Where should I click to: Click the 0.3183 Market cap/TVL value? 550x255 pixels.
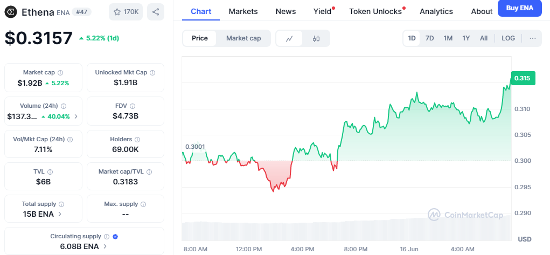[x=125, y=182]
